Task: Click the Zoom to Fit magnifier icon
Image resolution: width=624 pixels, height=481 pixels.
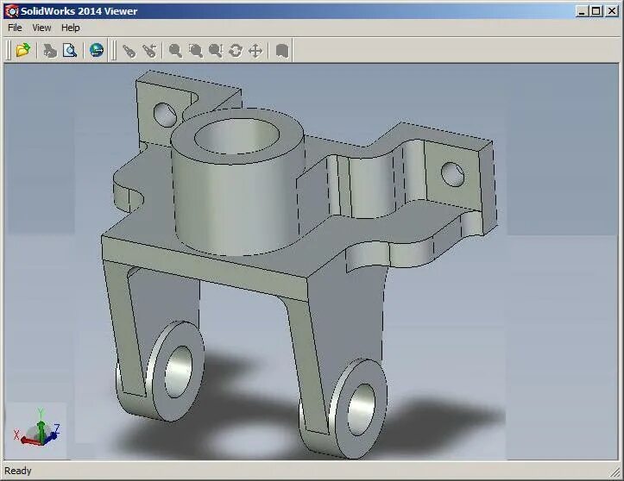Action: [175, 51]
